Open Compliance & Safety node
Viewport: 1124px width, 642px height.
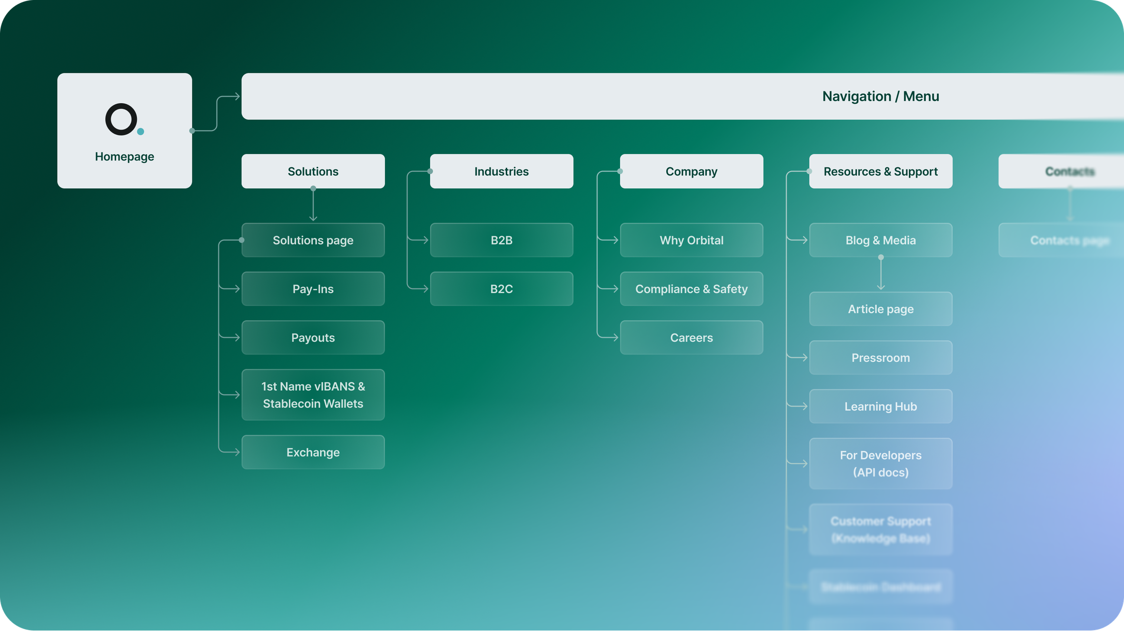(x=691, y=289)
